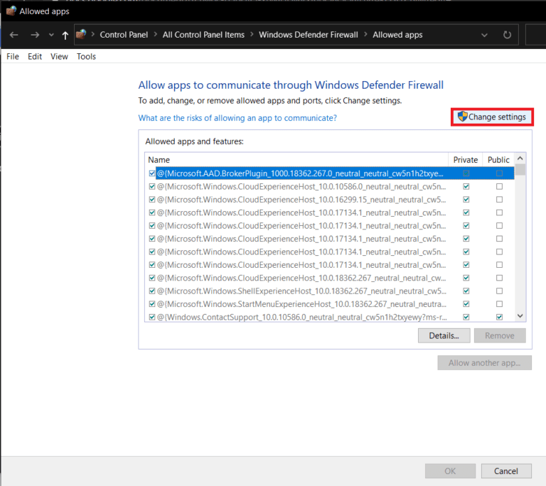
Task: Click Allow another app button
Action: tap(484, 363)
